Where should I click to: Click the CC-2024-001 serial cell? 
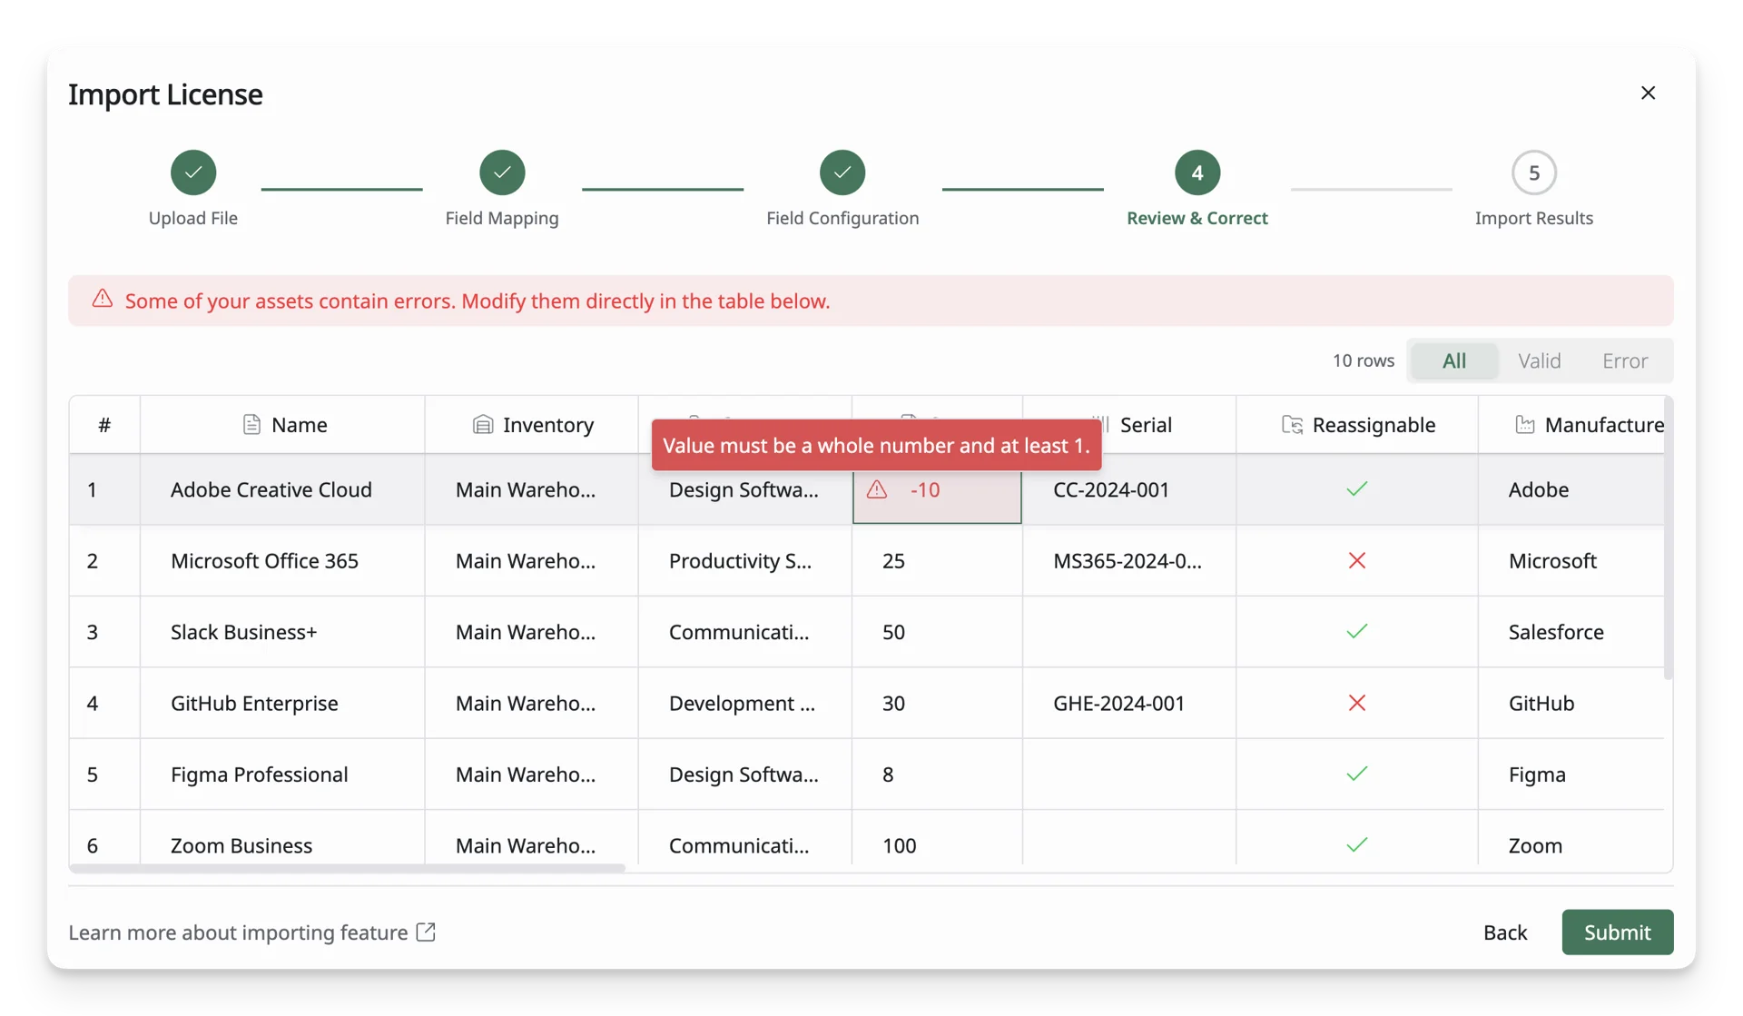click(1129, 490)
